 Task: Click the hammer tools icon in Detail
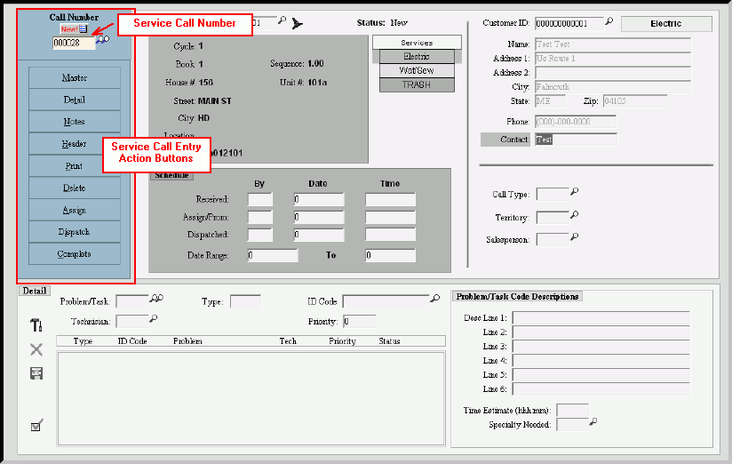pos(36,326)
